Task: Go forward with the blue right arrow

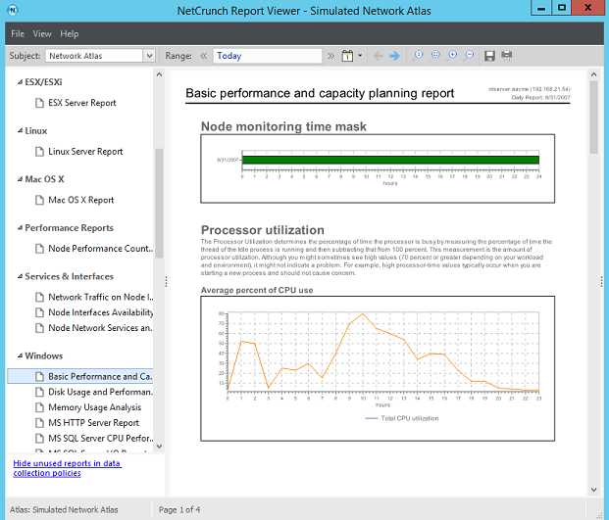Action: [x=394, y=56]
